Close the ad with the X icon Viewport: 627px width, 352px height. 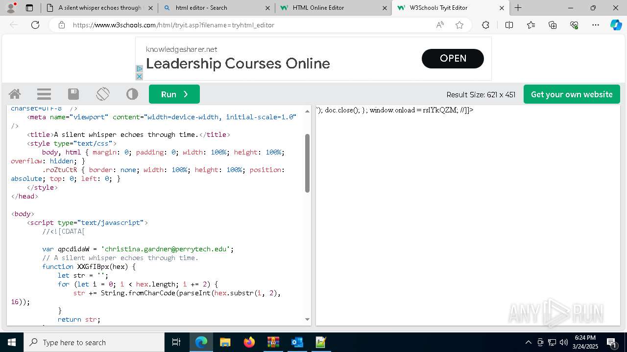tap(139, 77)
